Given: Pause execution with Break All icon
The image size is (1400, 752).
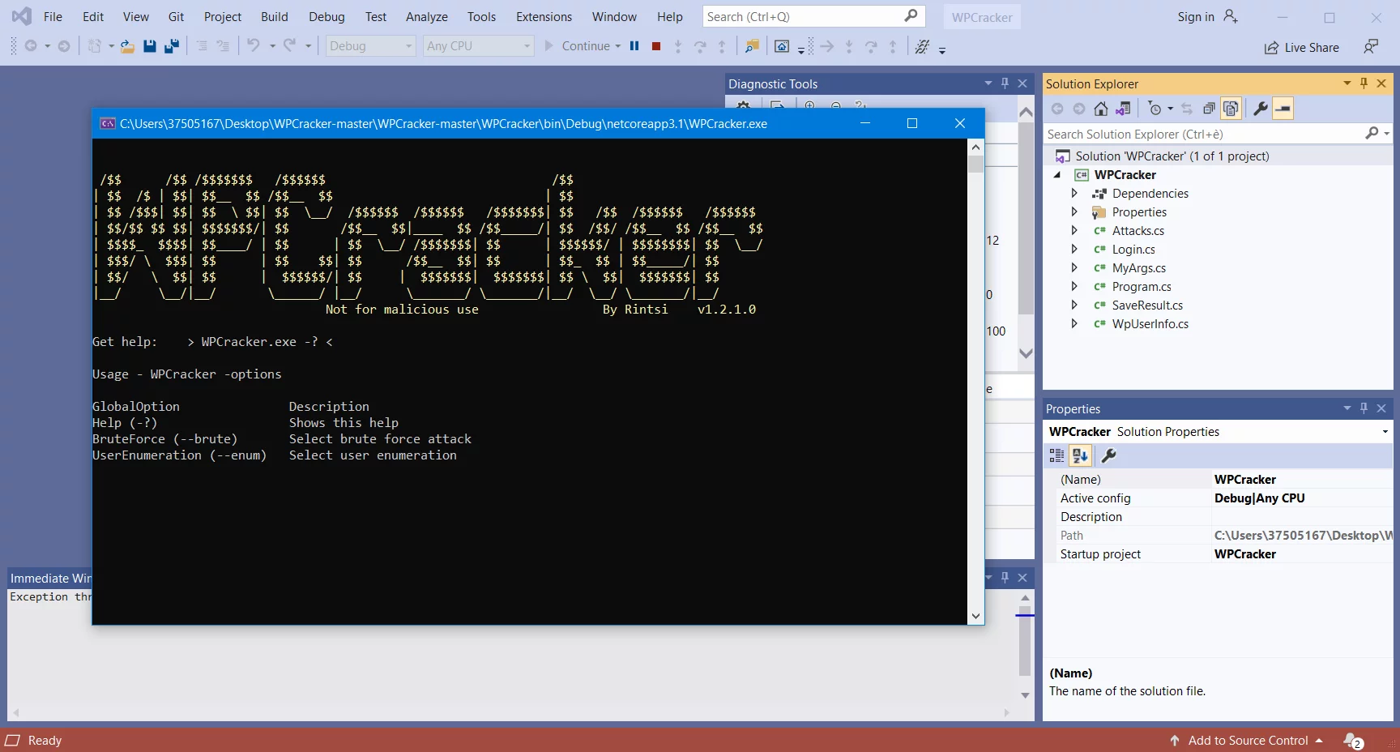Looking at the screenshot, I should pyautogui.click(x=634, y=46).
